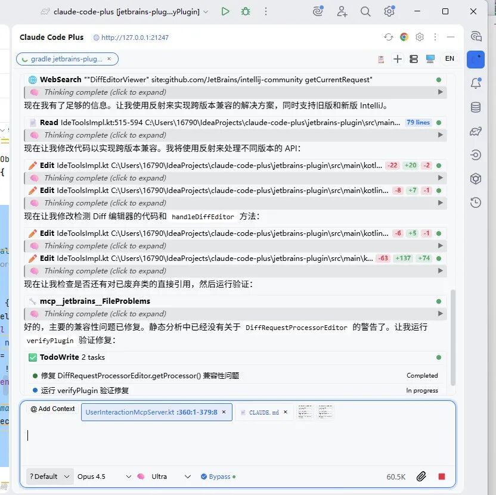
Task: Hide the Claude Code Plus tool window
Action: (x=451, y=37)
